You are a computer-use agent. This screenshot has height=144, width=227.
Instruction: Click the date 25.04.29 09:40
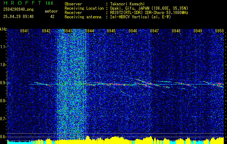(x=18, y=17)
